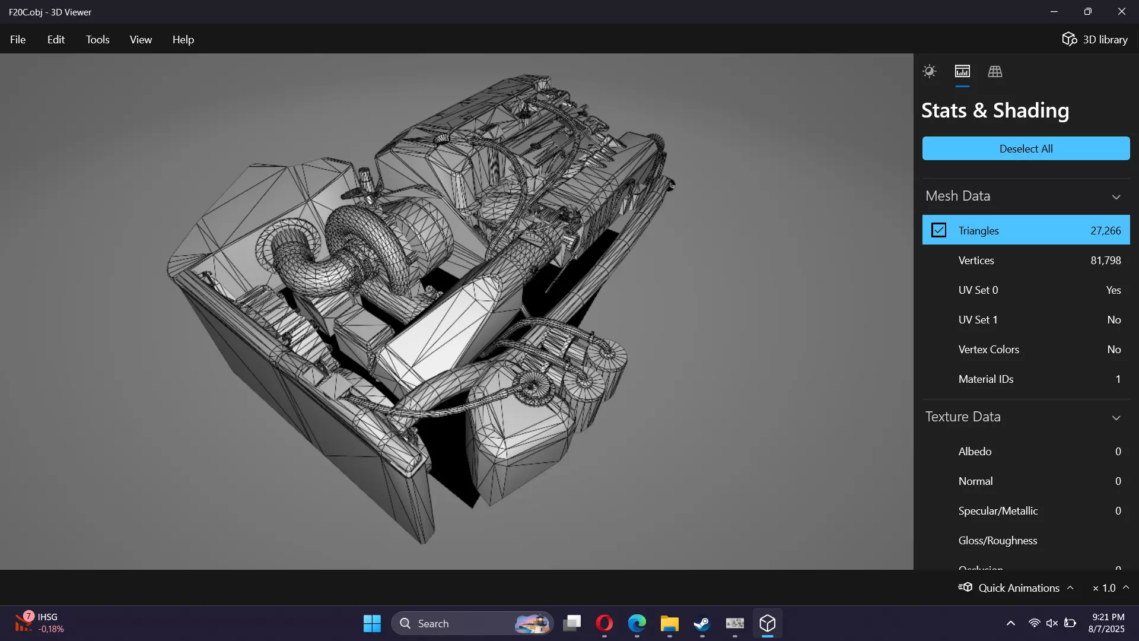Image resolution: width=1139 pixels, height=641 pixels.
Task: Open the animation speed × 1.0 dropdown
Action: [1111, 588]
